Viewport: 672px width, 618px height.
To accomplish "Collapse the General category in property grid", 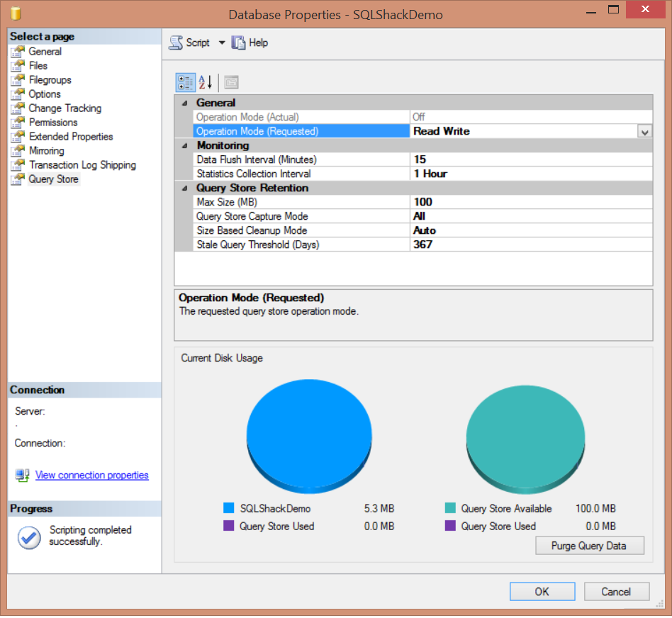I will coord(185,103).
